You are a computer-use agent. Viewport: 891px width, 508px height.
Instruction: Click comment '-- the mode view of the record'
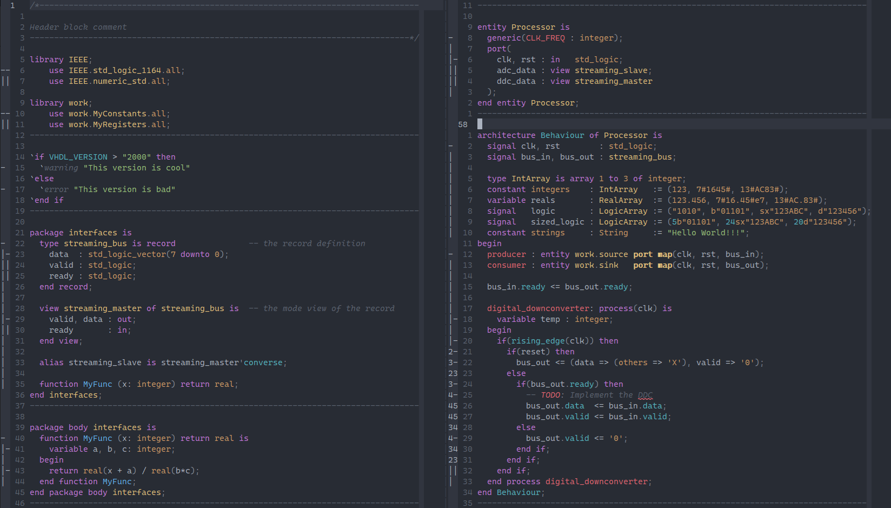point(322,308)
